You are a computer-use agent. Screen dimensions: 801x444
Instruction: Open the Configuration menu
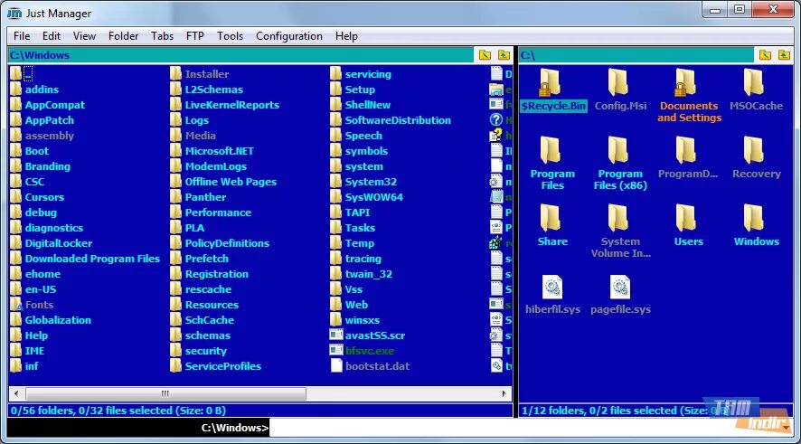pos(289,36)
